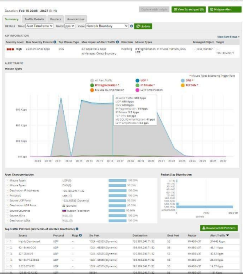Screen dimensions: 243x274
Task: Click the Dest Port column header
Action: (173, 235)
